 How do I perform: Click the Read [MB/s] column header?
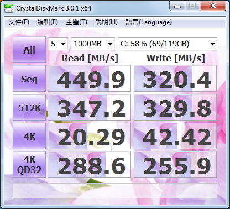pyautogui.click(x=90, y=59)
